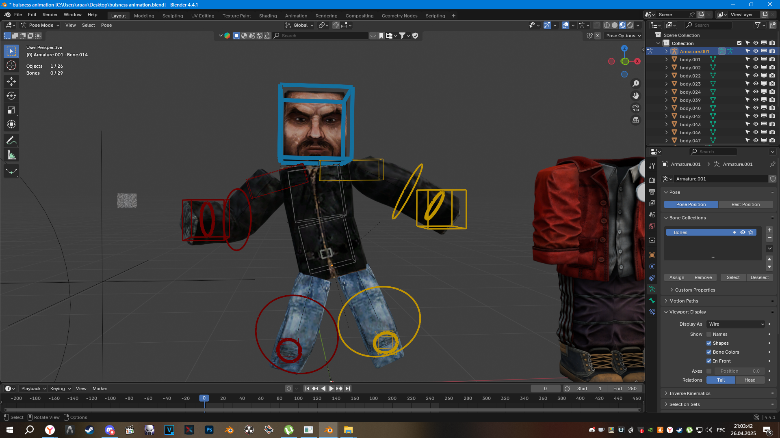Enable the Names display checkbox
Screen dimensions: 780x438
pos(709,334)
